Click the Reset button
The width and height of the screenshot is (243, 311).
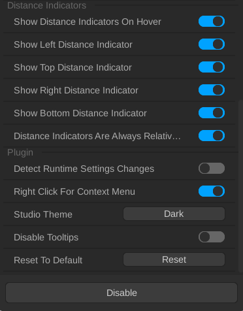point(174,259)
